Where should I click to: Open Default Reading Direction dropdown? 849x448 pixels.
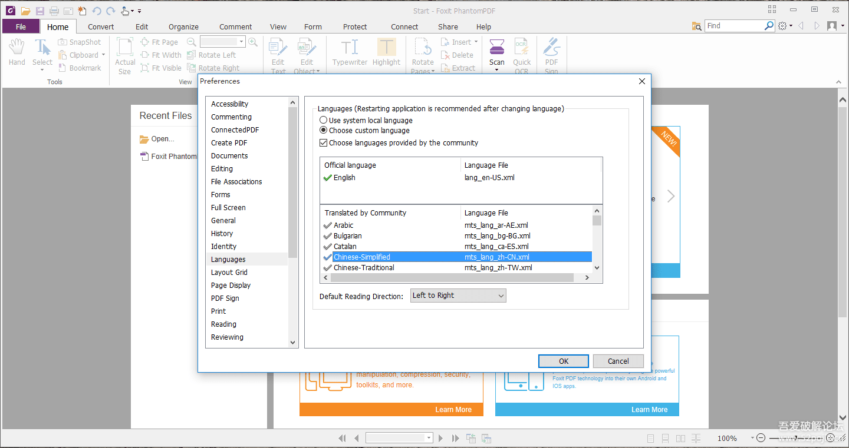click(x=458, y=296)
